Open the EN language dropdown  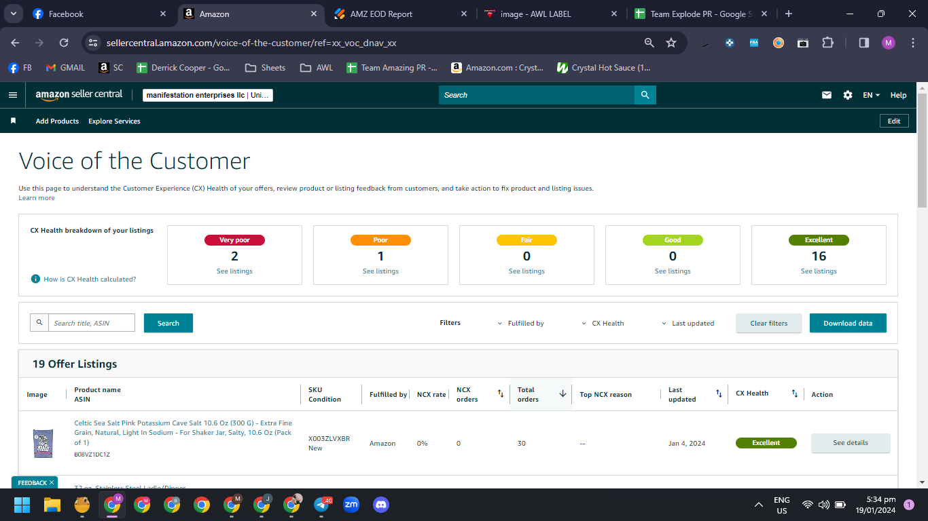coord(872,95)
